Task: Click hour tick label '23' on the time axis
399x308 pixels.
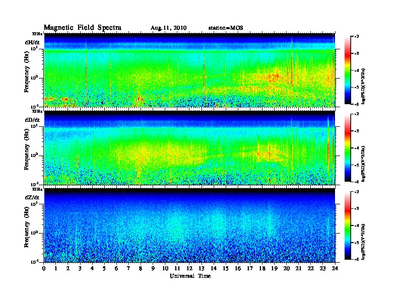Action: click(323, 268)
